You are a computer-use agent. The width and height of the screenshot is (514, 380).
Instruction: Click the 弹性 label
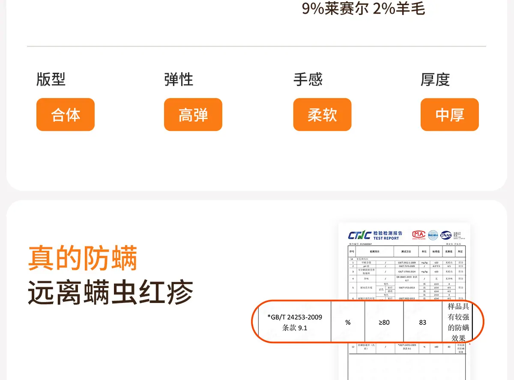click(x=179, y=80)
